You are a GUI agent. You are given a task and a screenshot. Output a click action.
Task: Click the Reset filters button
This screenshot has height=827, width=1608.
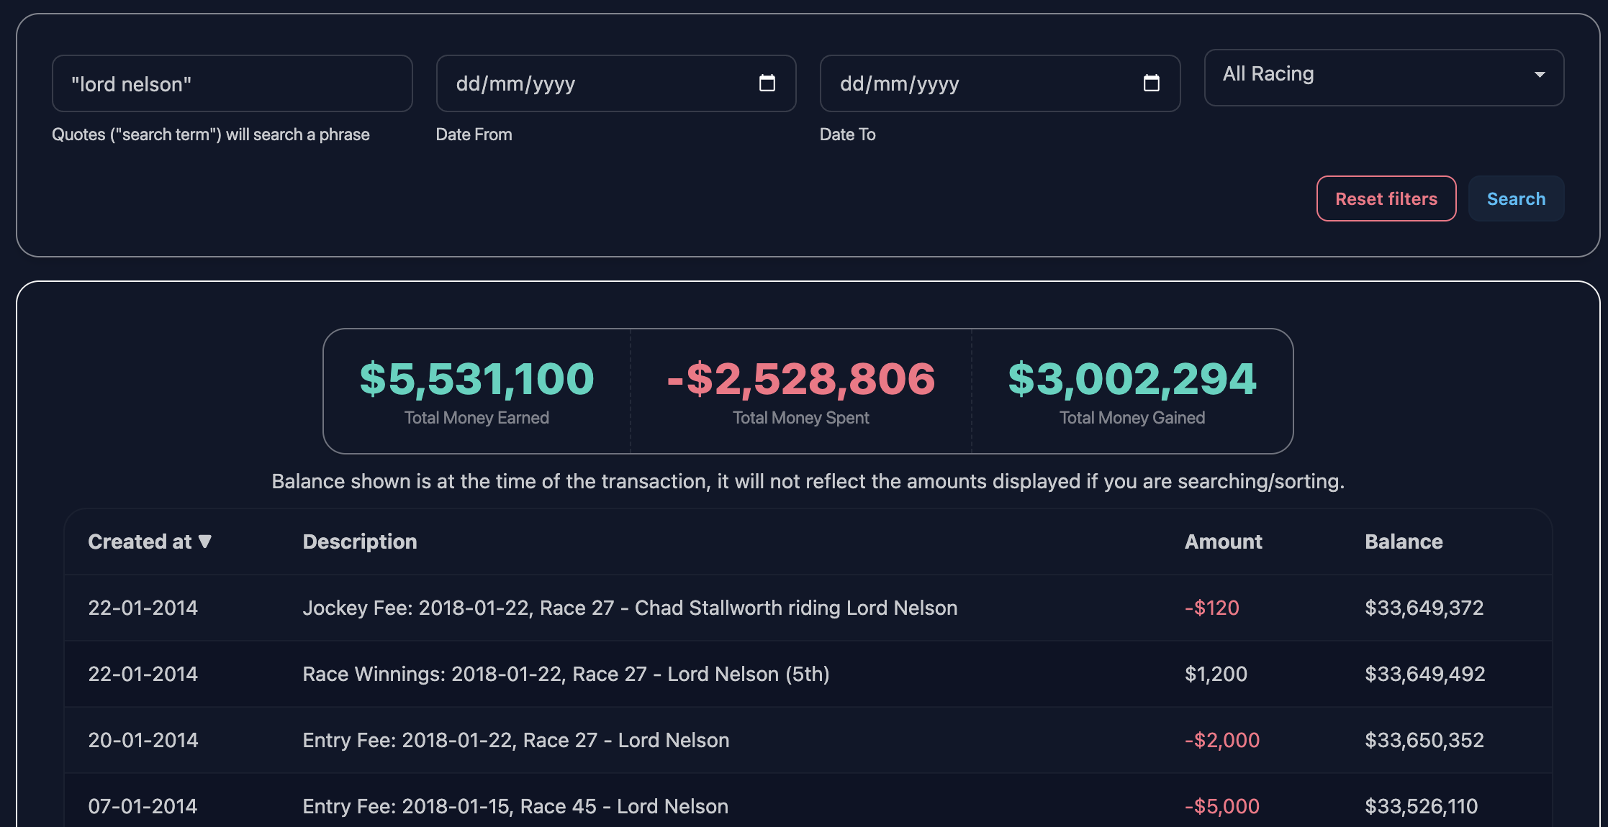(1386, 198)
